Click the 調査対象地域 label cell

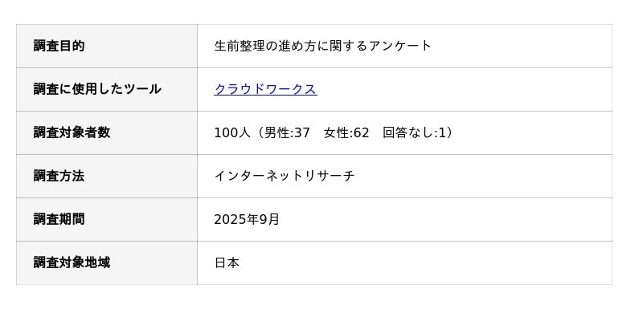[107, 262]
